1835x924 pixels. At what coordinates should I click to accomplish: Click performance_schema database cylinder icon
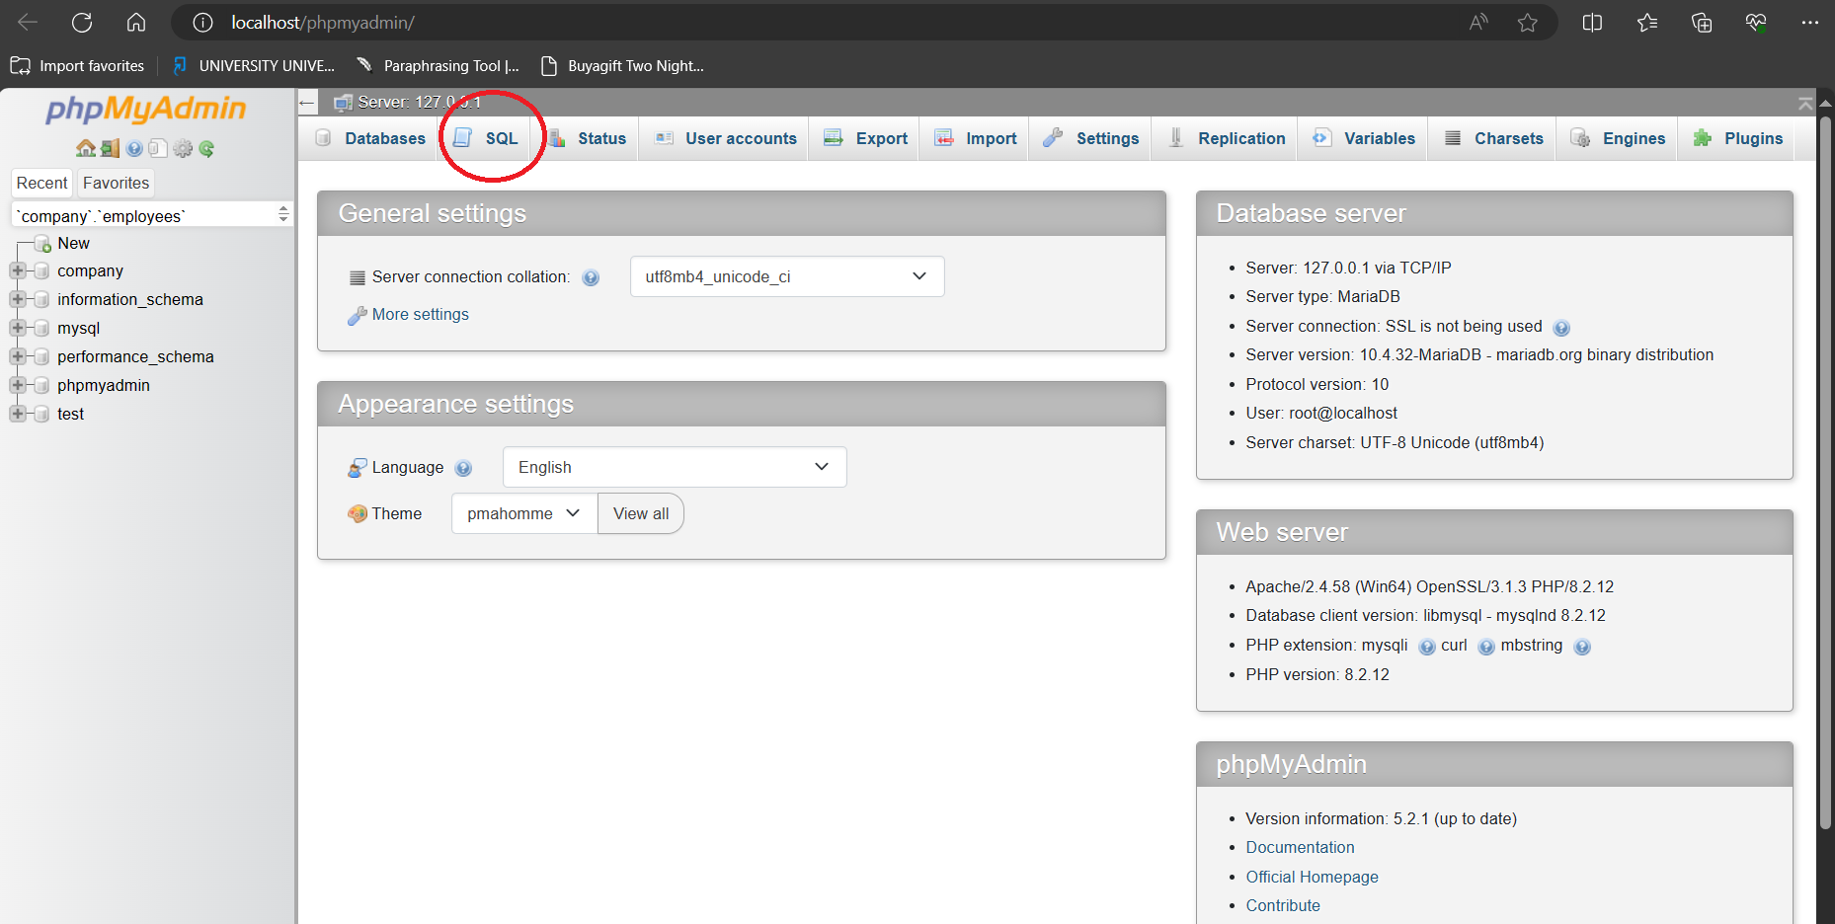click(41, 356)
